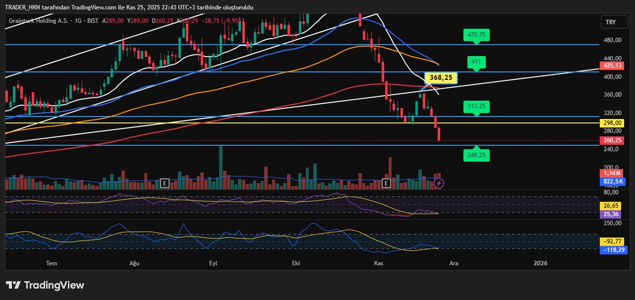Click the green 470.75 level label
The height and width of the screenshot is (300, 635).
point(476,35)
